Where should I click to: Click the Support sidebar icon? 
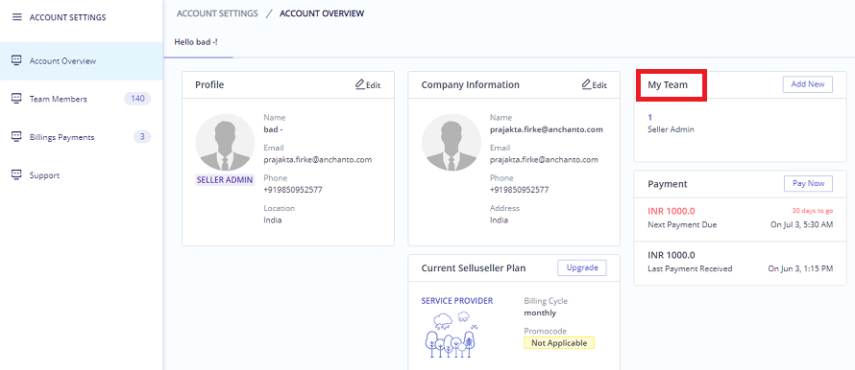click(x=16, y=175)
